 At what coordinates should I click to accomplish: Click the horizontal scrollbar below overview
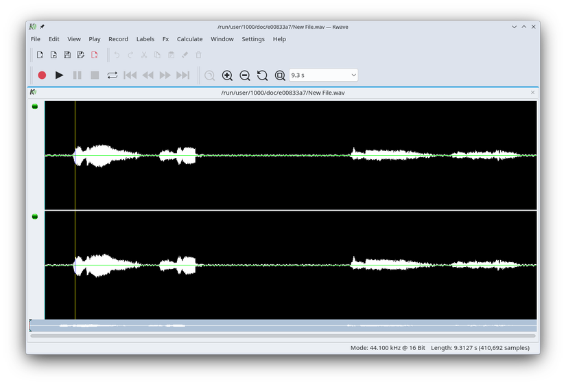point(283,336)
